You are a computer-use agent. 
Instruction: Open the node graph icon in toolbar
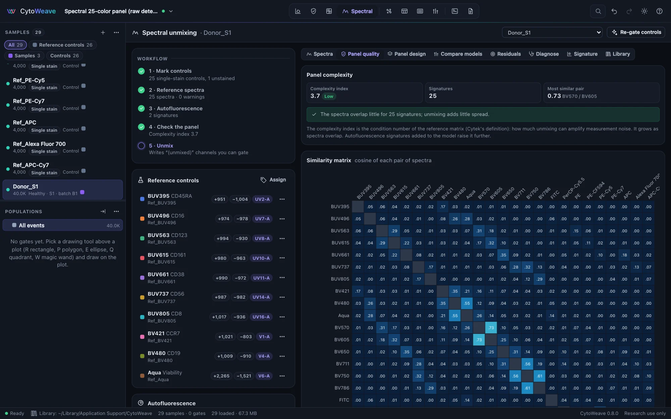[389, 11]
